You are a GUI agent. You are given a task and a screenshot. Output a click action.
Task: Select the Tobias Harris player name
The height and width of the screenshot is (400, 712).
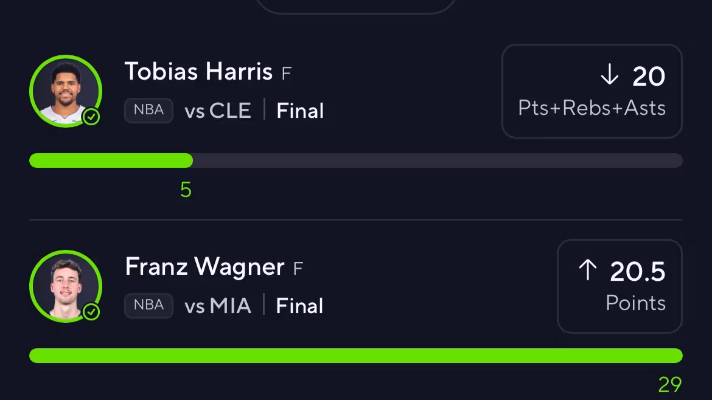tap(198, 72)
